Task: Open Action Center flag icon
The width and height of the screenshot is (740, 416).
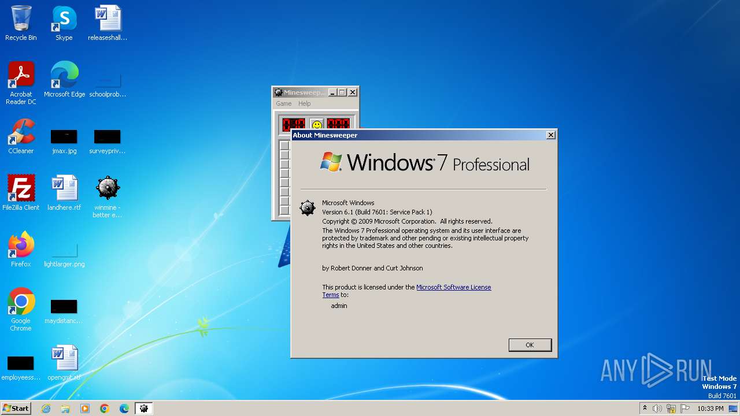Action: coord(685,408)
